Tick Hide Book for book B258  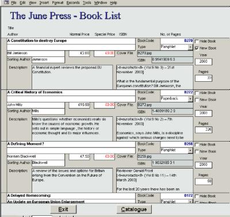pos(197,144)
